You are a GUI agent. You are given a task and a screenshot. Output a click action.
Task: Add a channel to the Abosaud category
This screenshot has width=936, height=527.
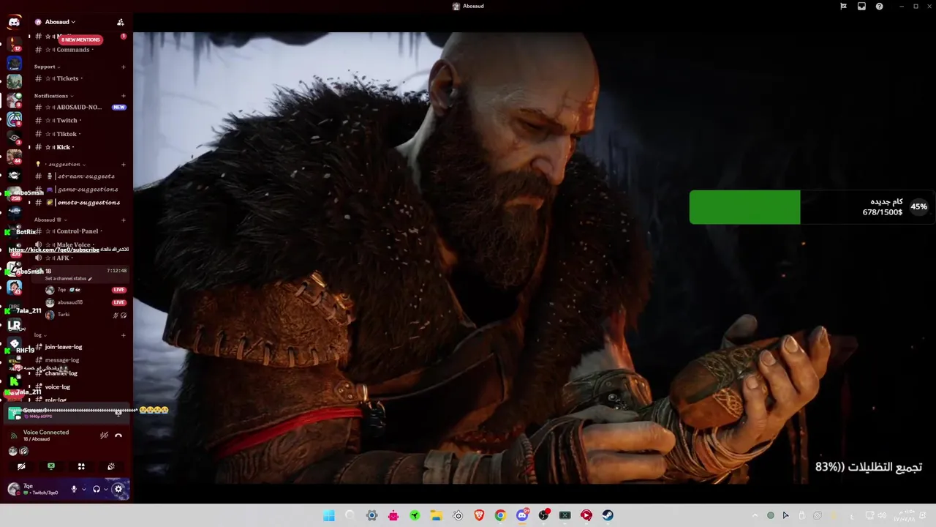tap(123, 220)
